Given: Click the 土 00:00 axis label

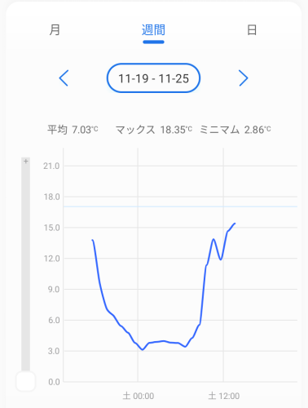Looking at the screenshot, I should click(139, 396).
